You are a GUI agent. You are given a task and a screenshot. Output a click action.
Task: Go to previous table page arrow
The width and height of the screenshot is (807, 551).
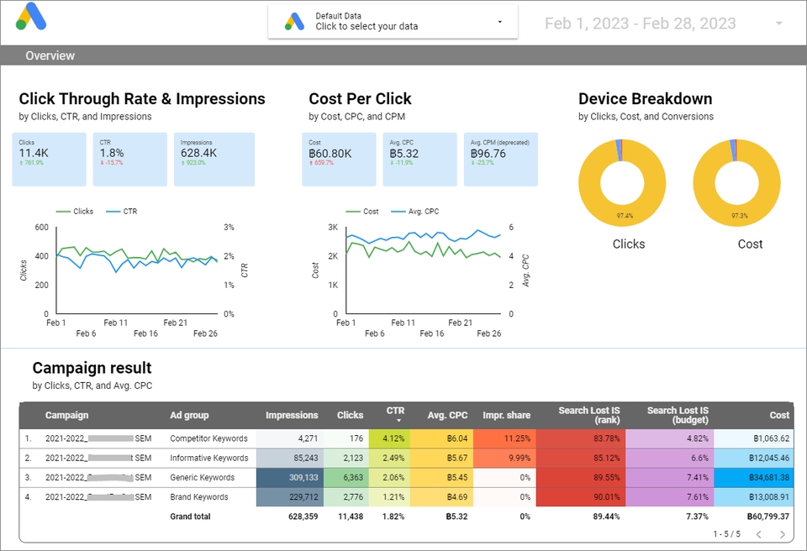pos(758,534)
